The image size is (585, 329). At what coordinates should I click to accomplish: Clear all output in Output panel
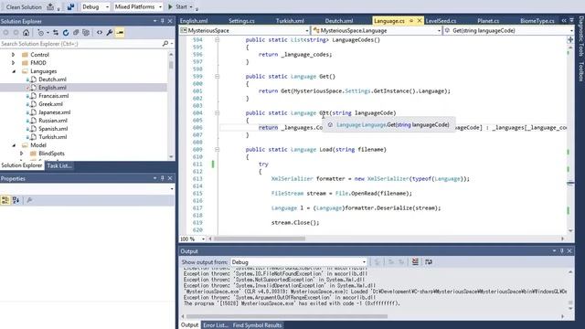pyautogui.click(x=415, y=262)
